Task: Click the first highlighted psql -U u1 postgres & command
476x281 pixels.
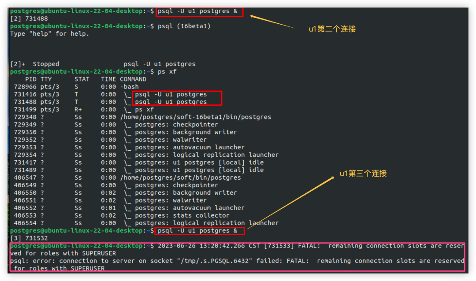Action: (197, 11)
